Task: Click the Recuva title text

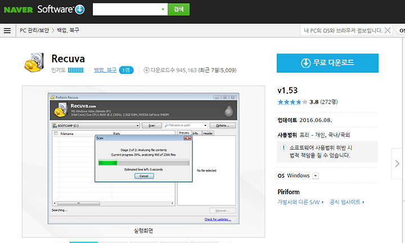Action: [x=68, y=58]
